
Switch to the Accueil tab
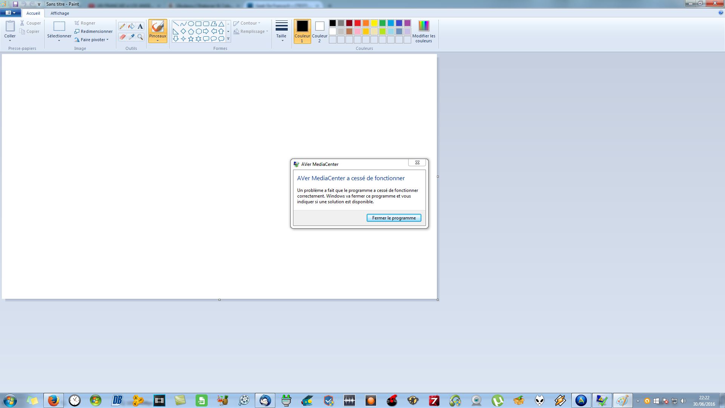33,13
